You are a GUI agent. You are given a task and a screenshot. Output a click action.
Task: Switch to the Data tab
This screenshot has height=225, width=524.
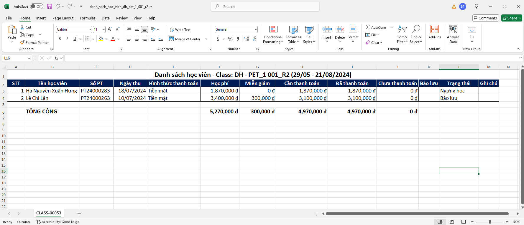(106, 18)
